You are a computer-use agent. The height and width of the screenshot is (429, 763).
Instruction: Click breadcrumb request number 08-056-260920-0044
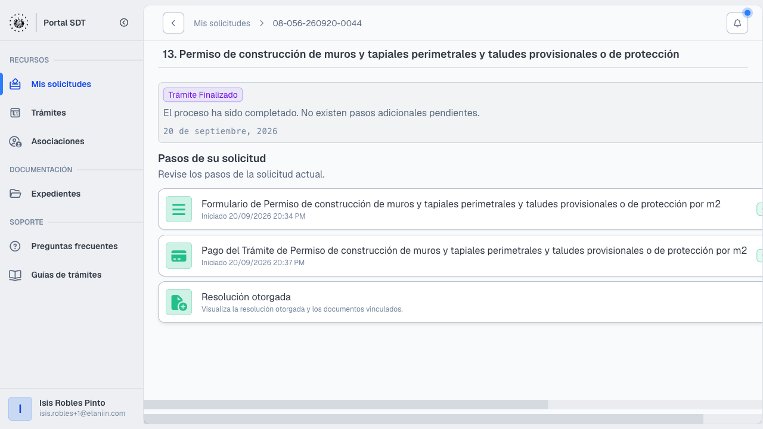coord(317,23)
